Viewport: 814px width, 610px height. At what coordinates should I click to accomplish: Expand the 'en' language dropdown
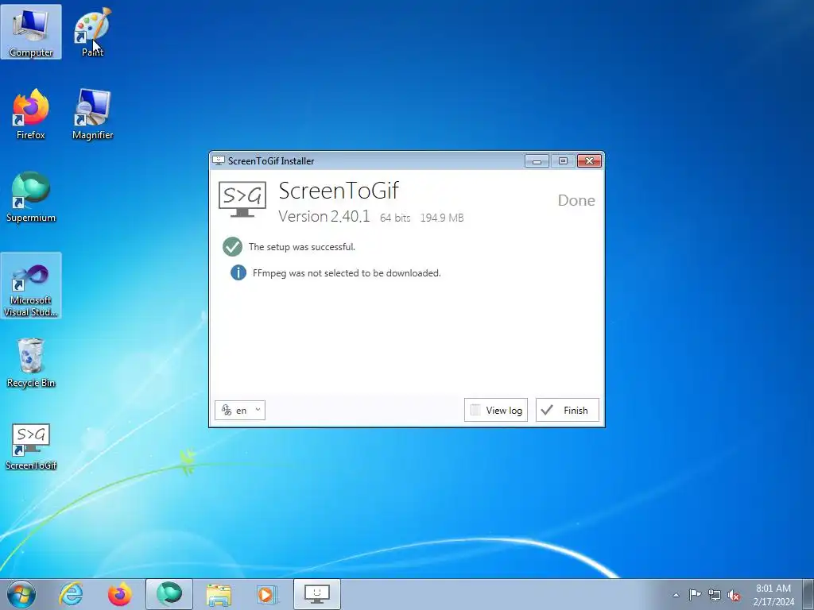coord(240,411)
